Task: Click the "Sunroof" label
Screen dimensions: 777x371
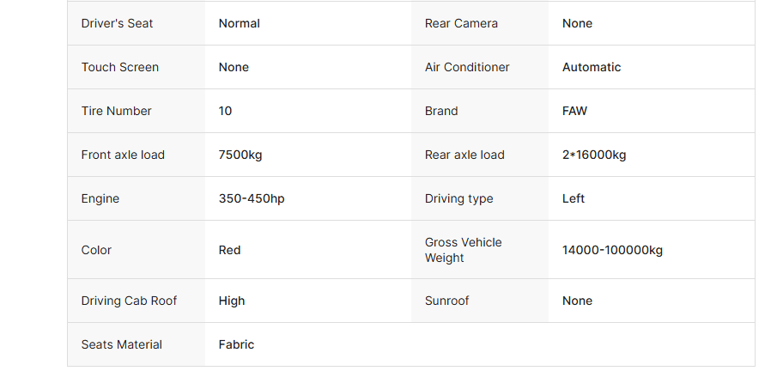Action: (447, 301)
